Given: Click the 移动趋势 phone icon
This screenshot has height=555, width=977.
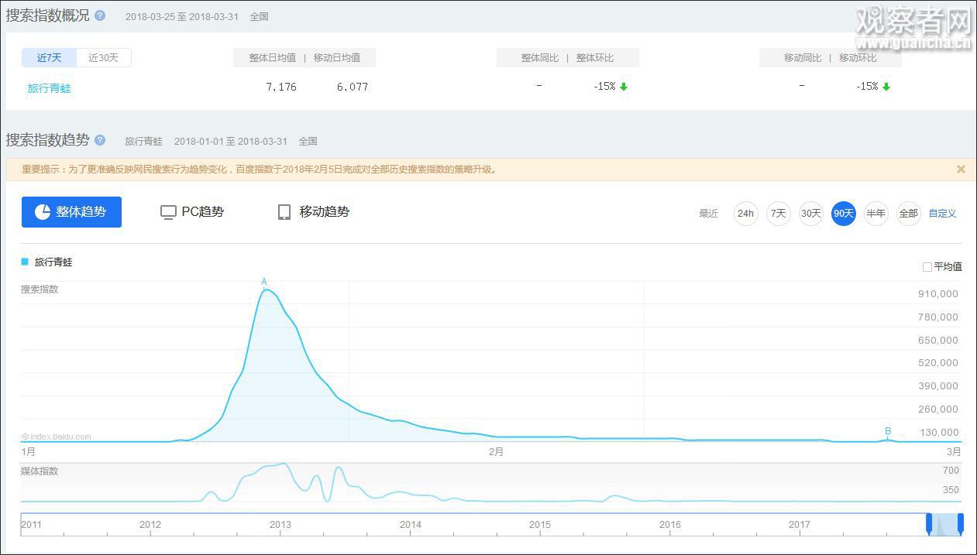Looking at the screenshot, I should pos(284,212).
